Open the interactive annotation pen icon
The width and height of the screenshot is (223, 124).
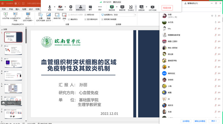(131, 7)
